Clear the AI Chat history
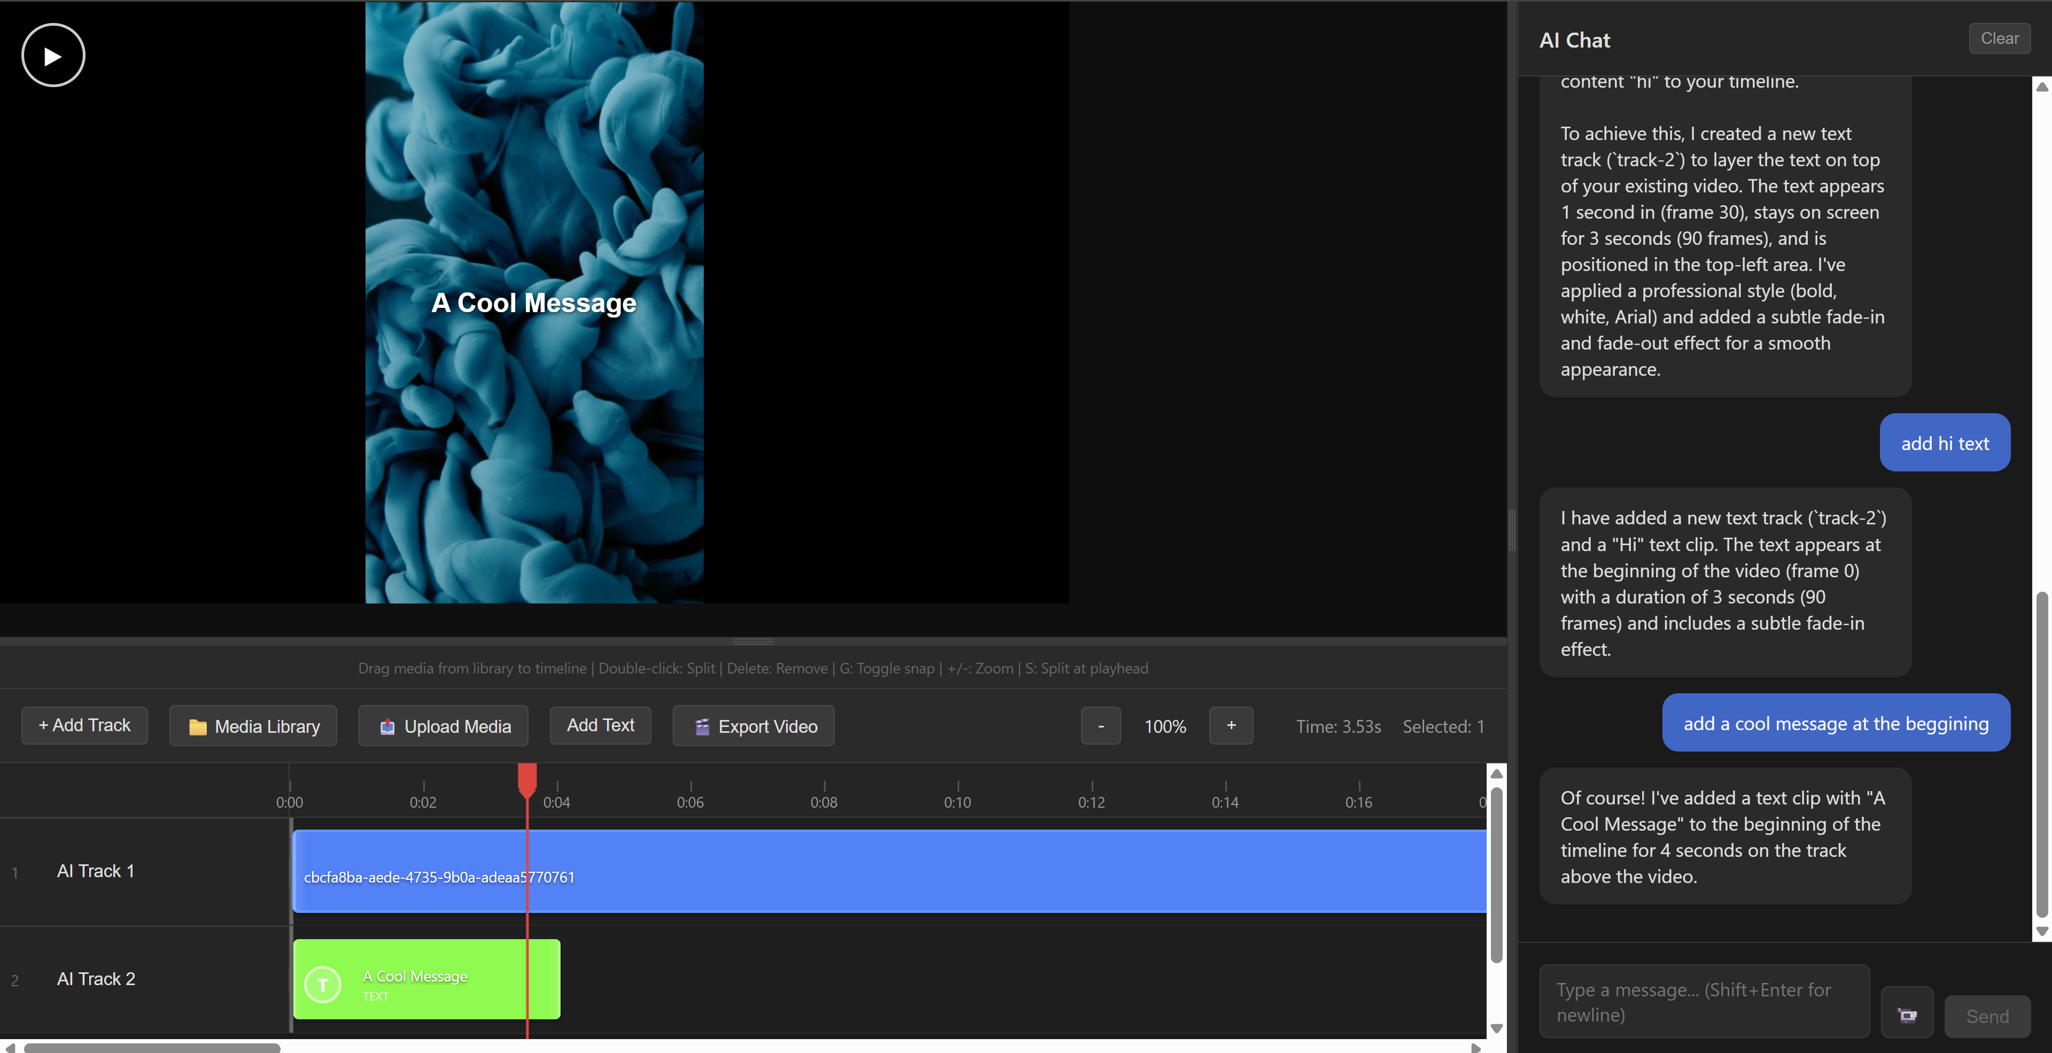Image resolution: width=2052 pixels, height=1053 pixels. pos(1999,38)
